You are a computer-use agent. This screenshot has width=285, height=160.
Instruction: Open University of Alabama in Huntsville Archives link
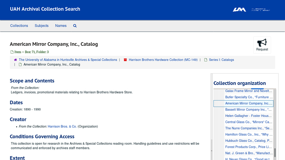point(68,60)
